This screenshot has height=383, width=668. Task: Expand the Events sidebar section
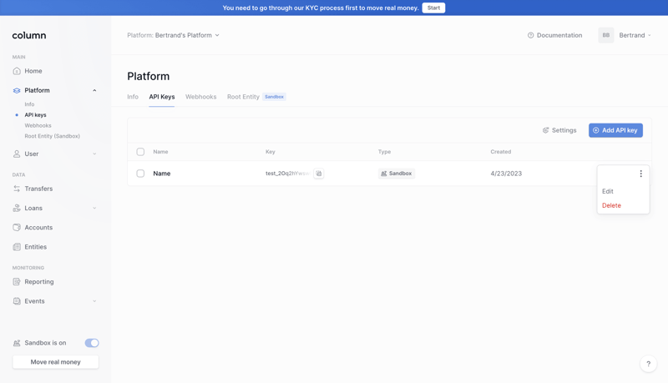point(94,301)
